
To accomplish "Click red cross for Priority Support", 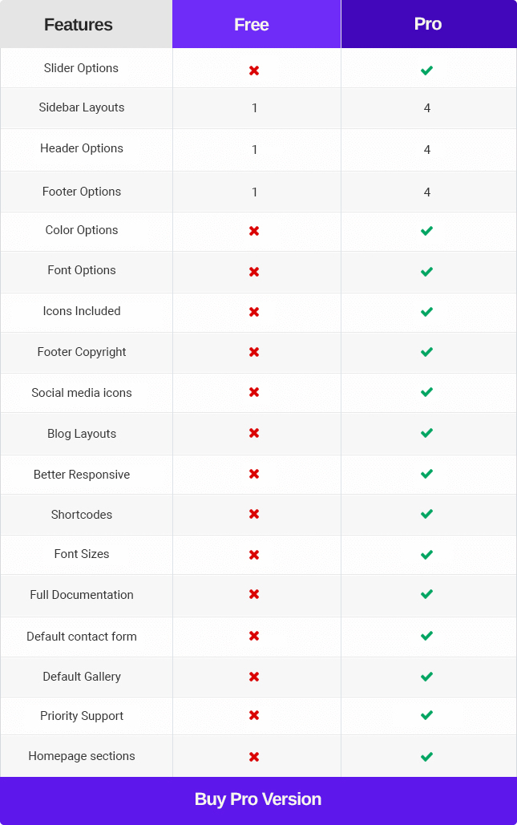I will pos(254,715).
